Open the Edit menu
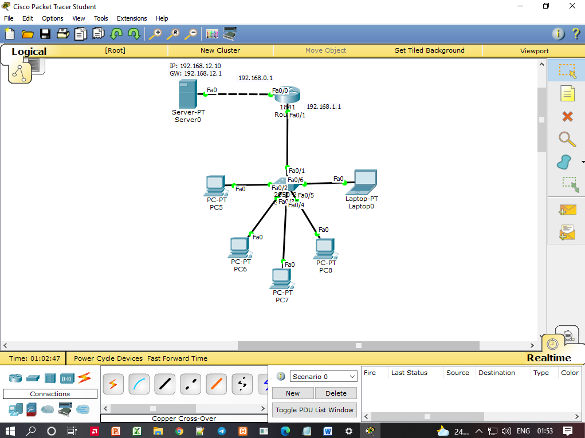The image size is (585, 438). (x=28, y=18)
